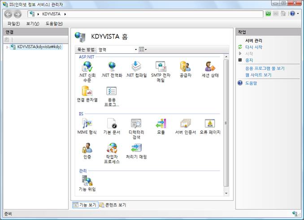
Task: Open the 파일(F) menu
Action: (x=13, y=23)
